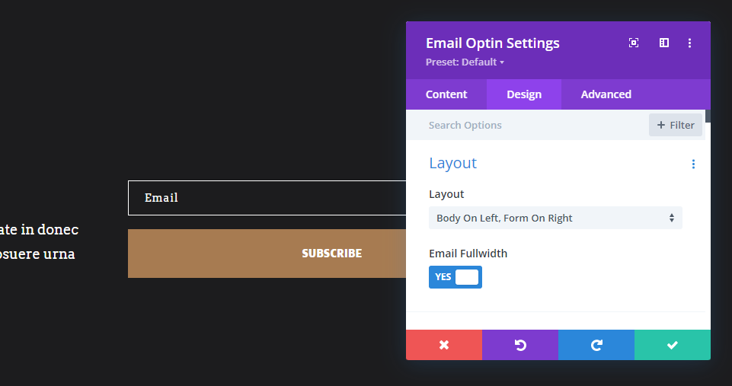
Task: Undo the last settings change
Action: pos(520,345)
